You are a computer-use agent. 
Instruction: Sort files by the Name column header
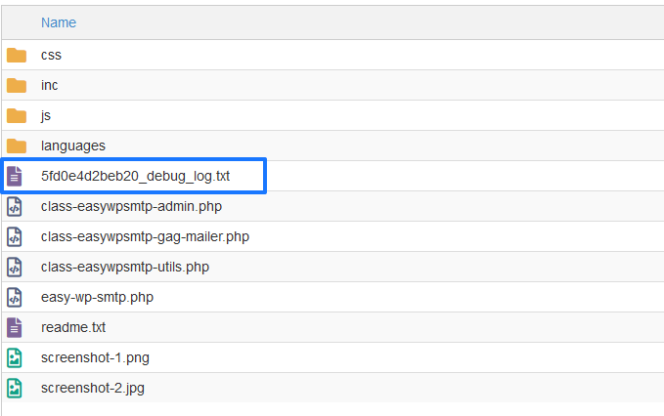click(x=59, y=22)
